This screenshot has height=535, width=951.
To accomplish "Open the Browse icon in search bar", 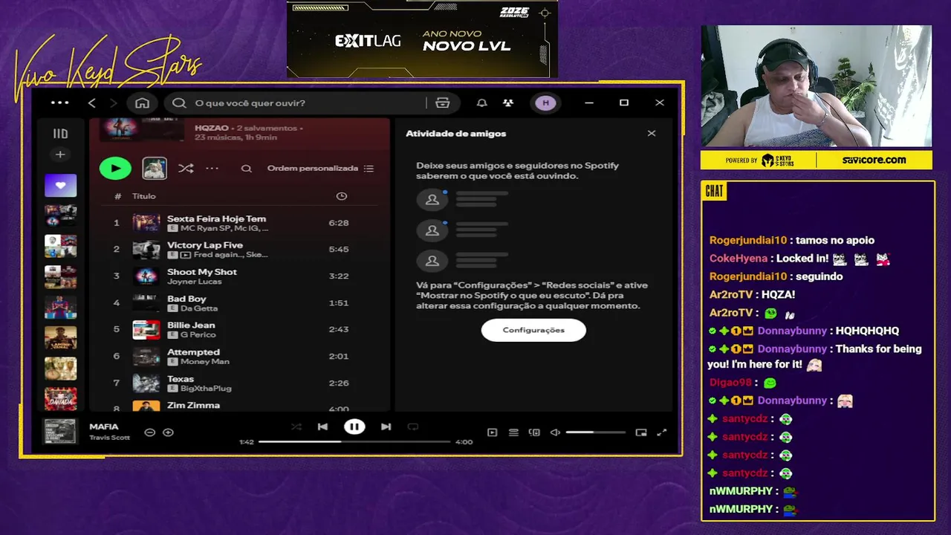I will (x=443, y=103).
